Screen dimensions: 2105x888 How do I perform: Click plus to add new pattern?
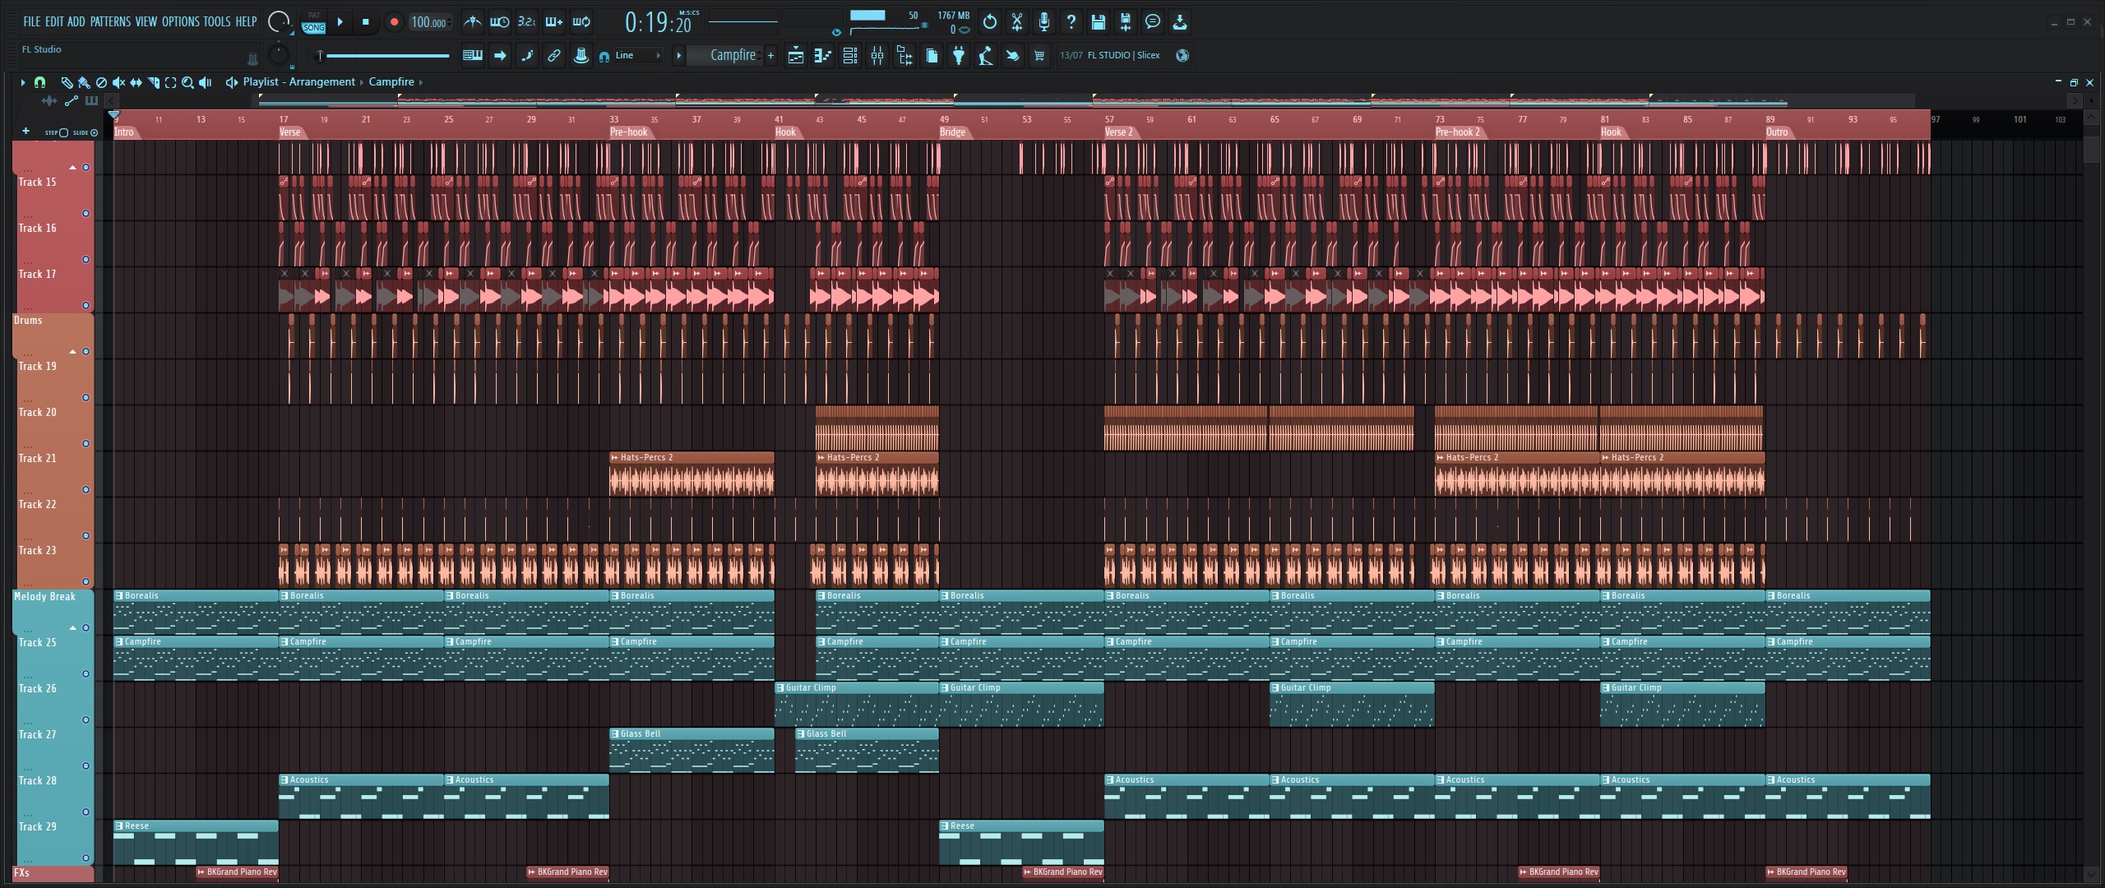[771, 55]
